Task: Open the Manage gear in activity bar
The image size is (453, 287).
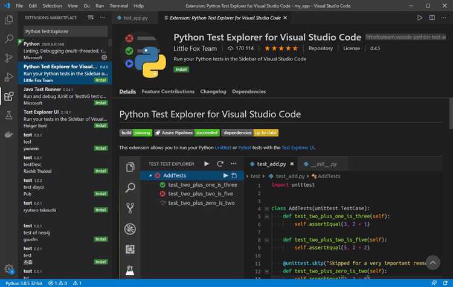Action: pos(8,269)
